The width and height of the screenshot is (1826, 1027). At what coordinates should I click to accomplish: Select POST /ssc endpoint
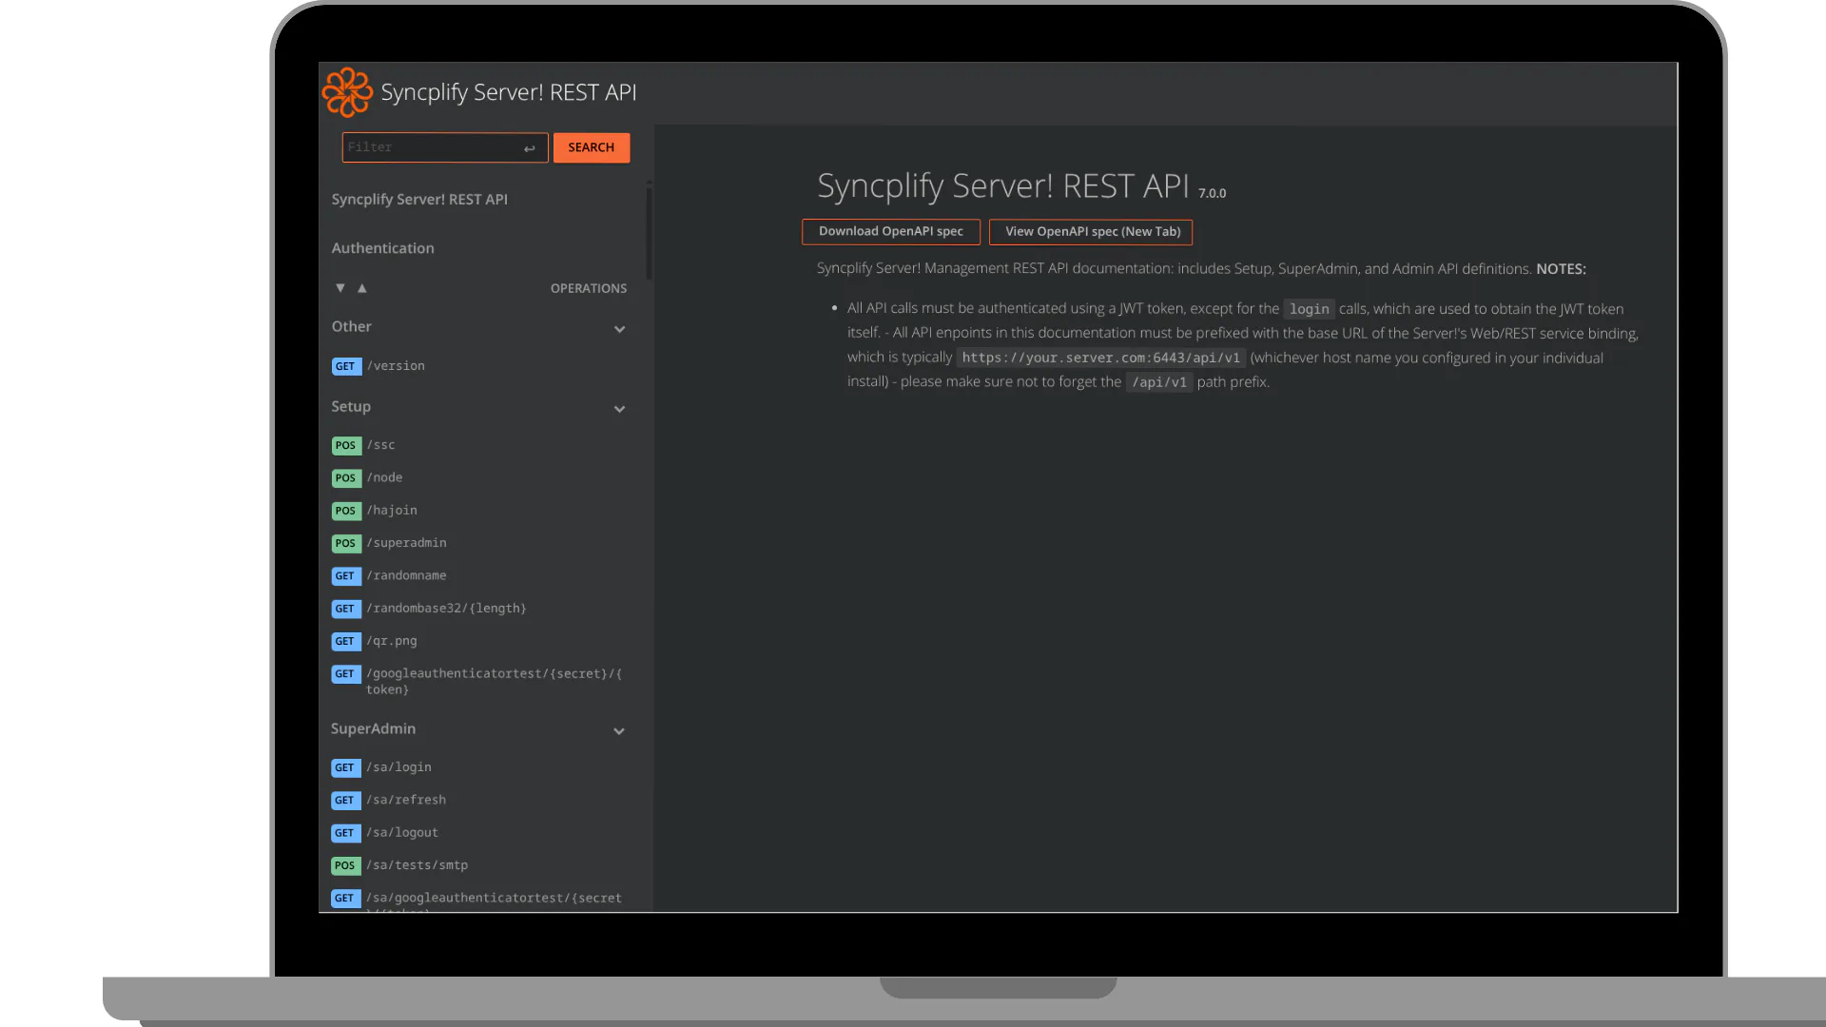(363, 445)
